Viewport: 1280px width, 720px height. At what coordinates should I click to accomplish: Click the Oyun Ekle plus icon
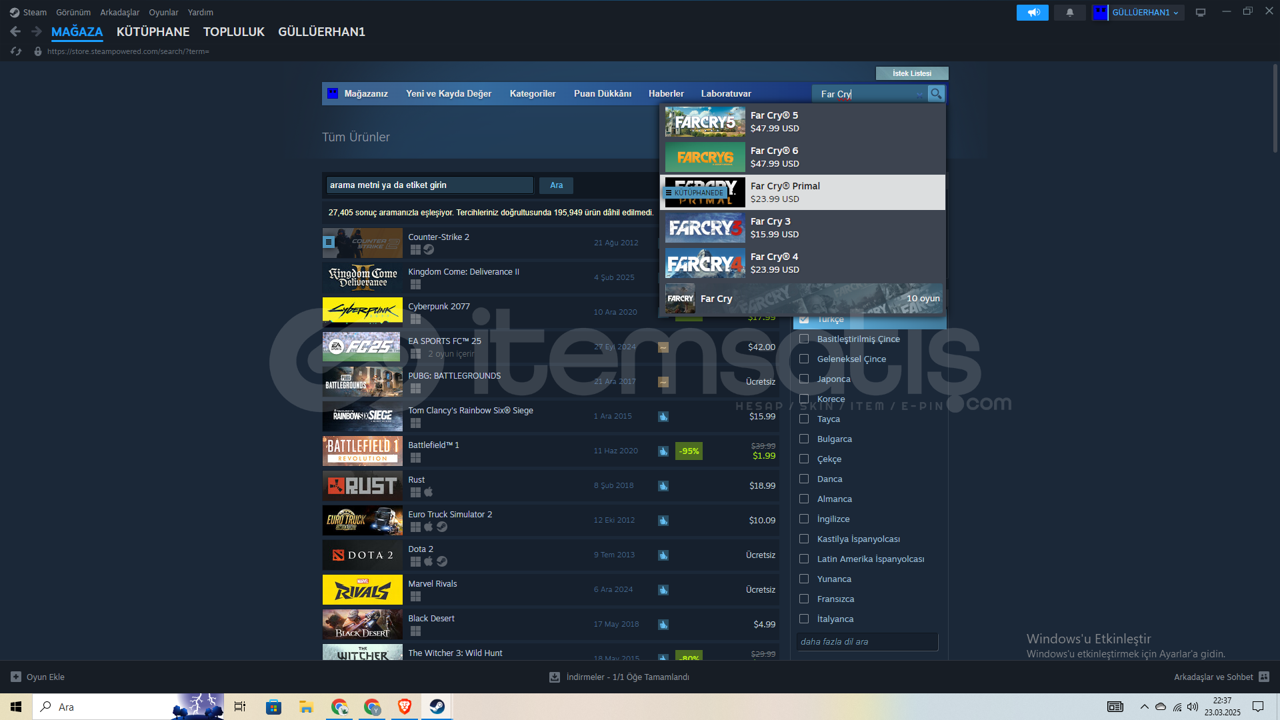(16, 677)
